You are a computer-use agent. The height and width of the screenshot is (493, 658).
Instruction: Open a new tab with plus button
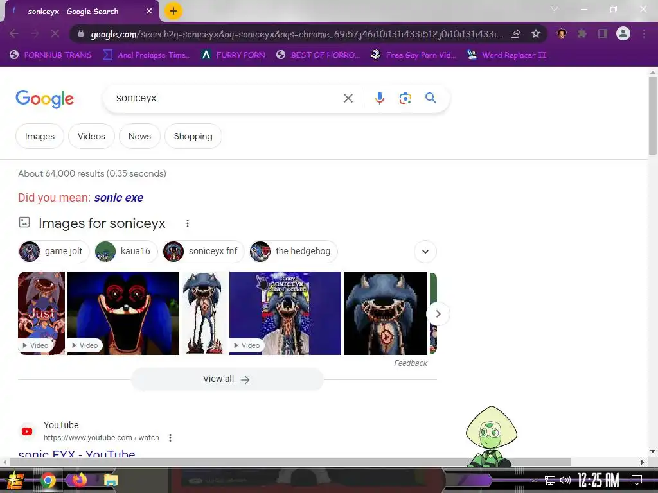(x=173, y=12)
